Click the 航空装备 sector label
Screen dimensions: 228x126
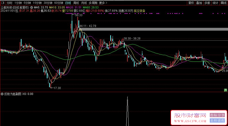[x=140, y=11]
